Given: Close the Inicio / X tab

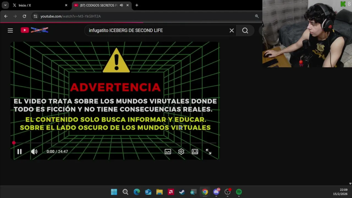Looking at the screenshot, I should coord(66,5).
